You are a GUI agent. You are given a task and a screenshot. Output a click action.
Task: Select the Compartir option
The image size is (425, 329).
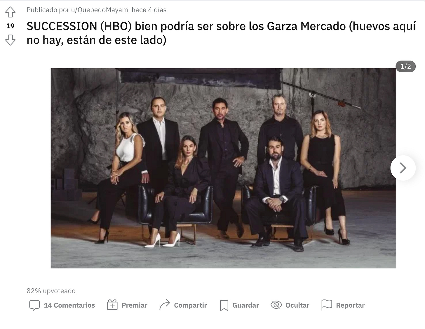[x=190, y=305]
